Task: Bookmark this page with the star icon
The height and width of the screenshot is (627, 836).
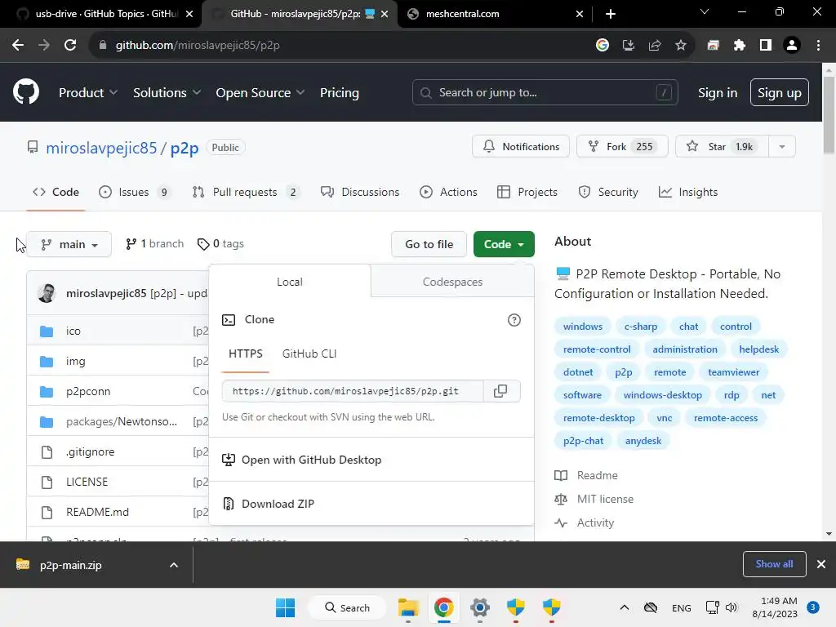Action: click(681, 46)
